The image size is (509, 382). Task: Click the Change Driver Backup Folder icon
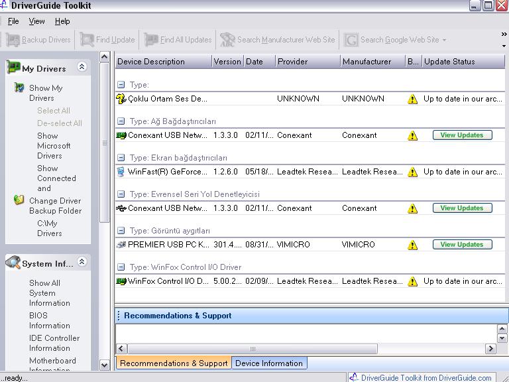click(19, 200)
